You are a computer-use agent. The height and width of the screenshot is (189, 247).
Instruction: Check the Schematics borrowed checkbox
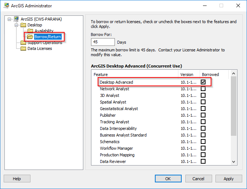pos(203,142)
